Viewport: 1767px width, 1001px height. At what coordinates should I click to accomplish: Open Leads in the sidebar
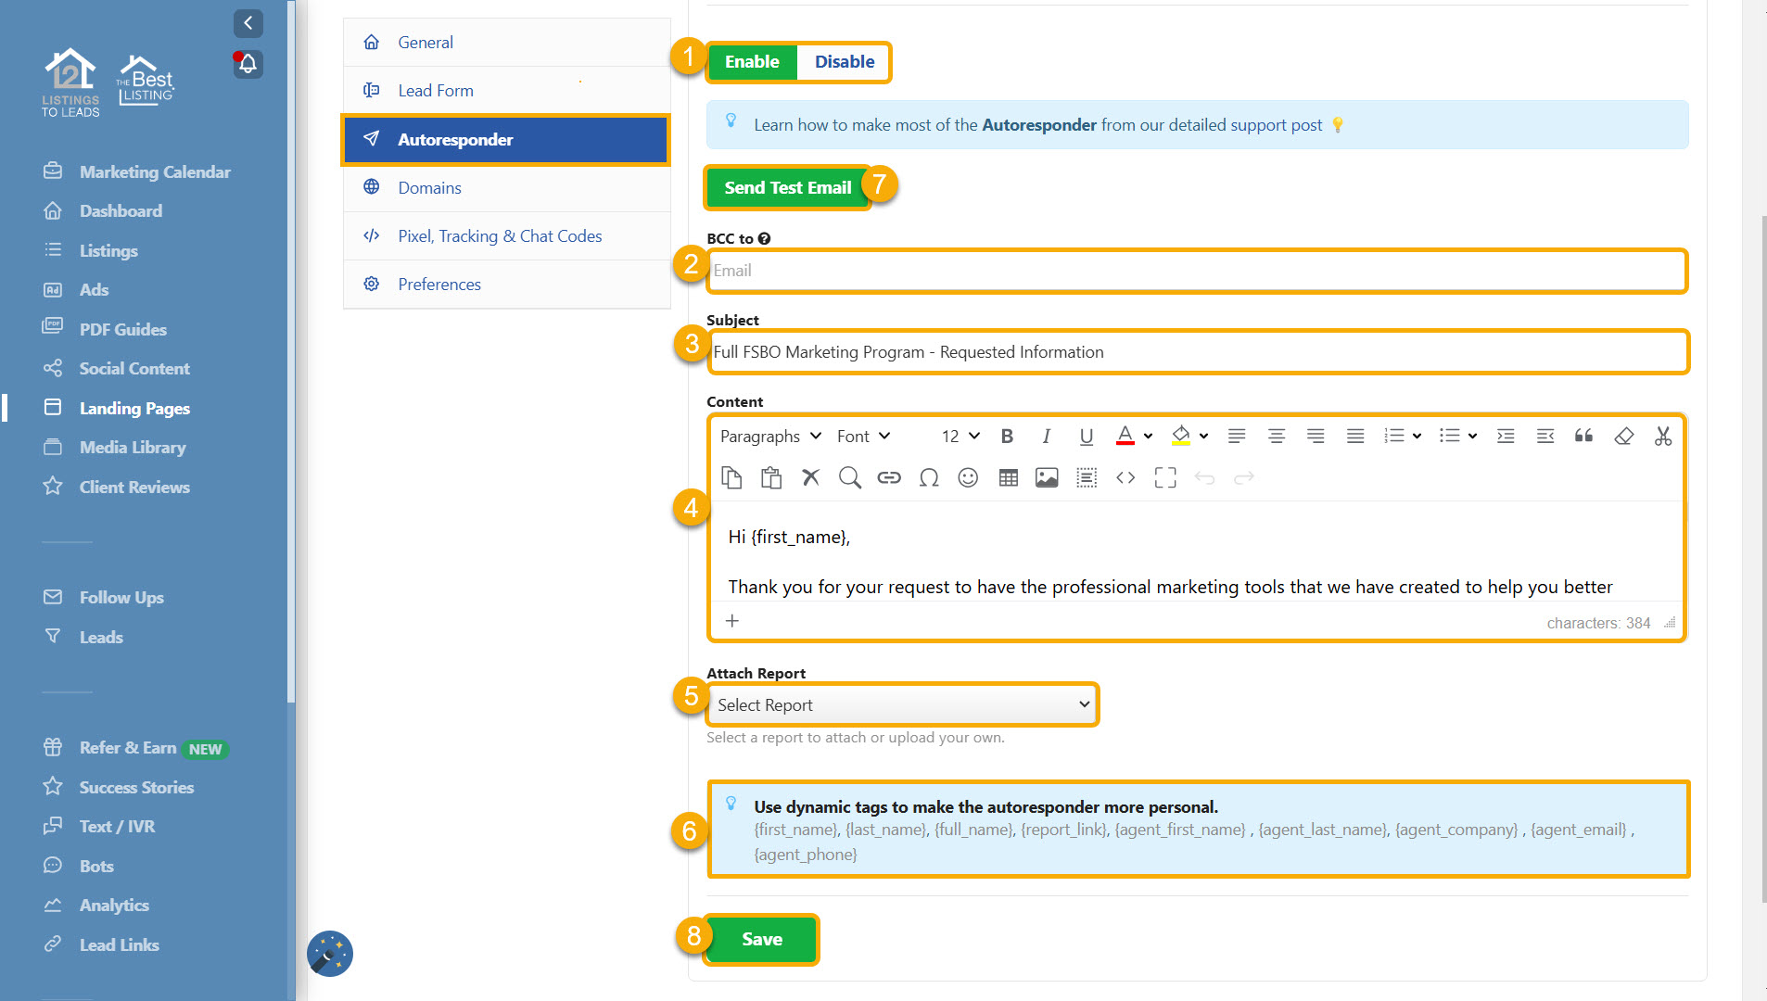tap(101, 637)
